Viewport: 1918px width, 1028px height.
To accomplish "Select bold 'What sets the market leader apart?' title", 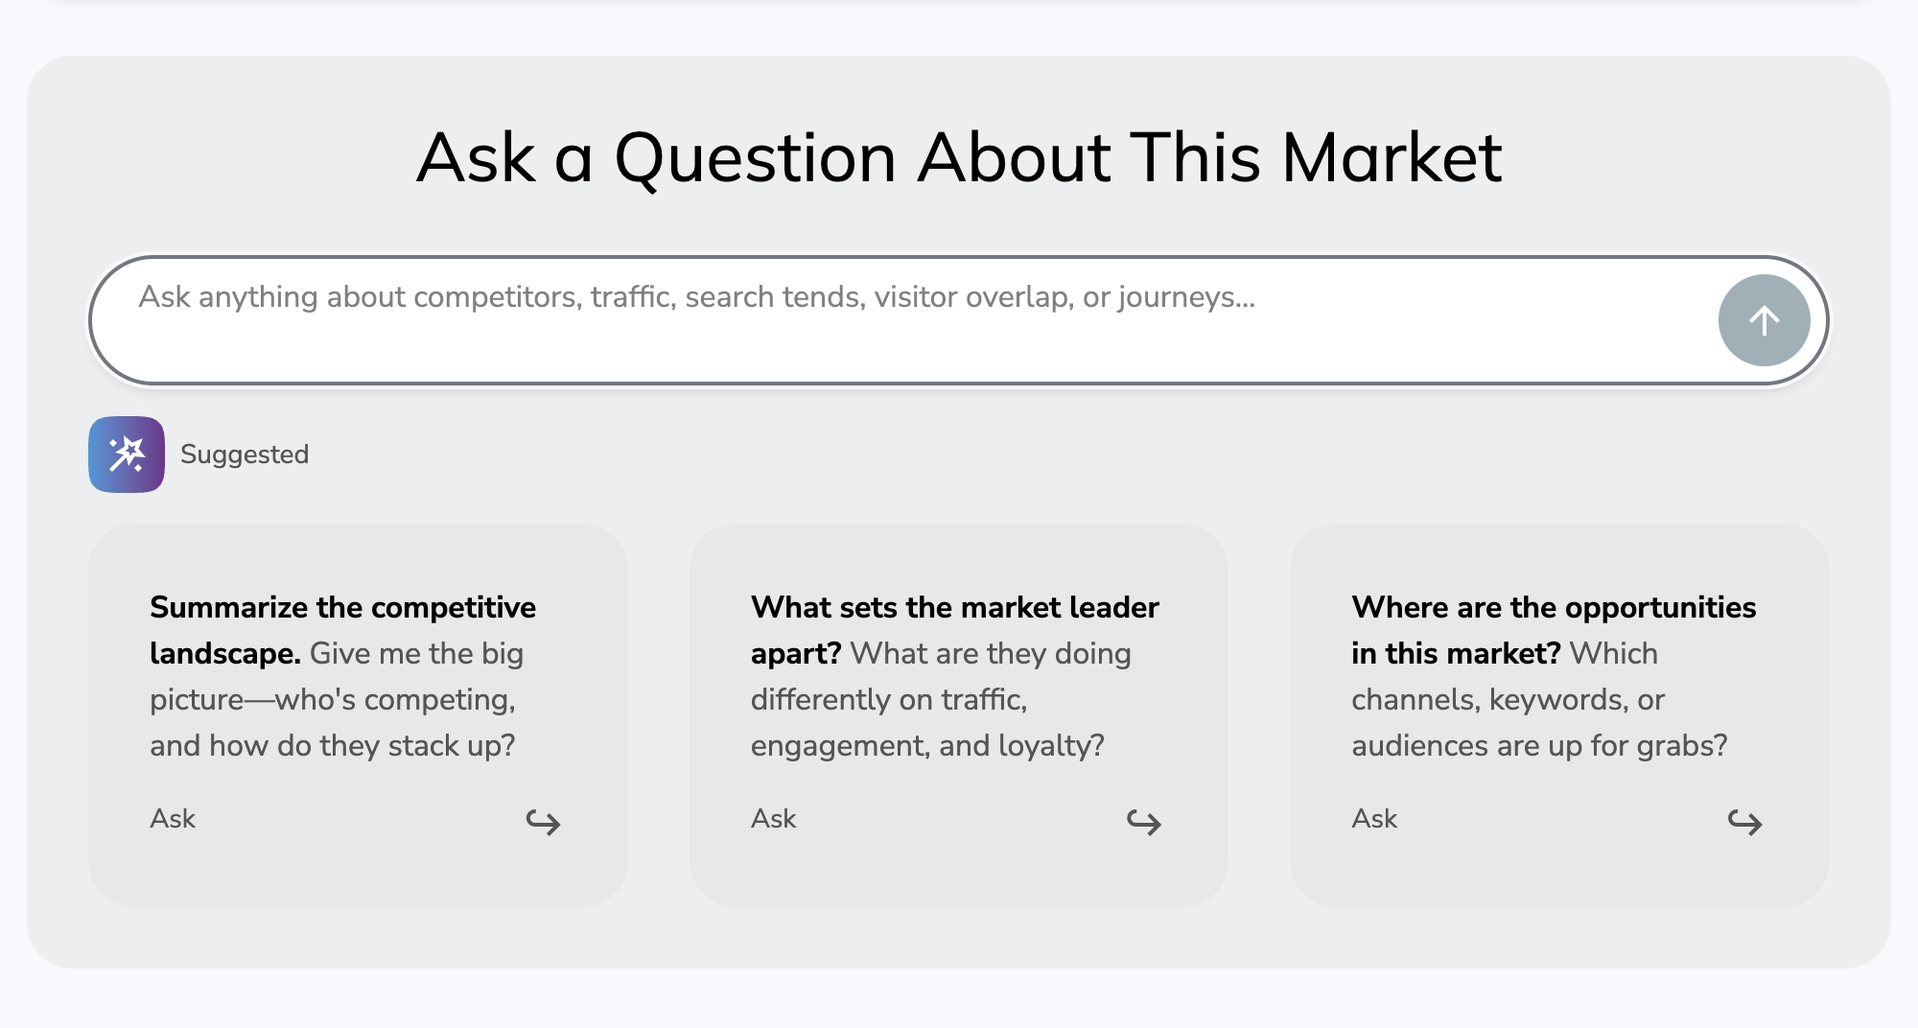I will coord(954,608).
